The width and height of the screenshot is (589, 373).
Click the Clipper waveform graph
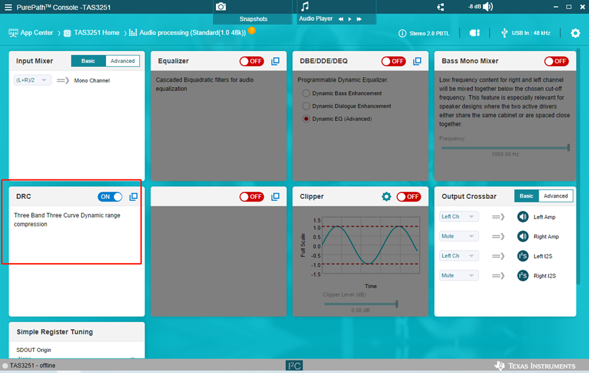tap(371, 246)
